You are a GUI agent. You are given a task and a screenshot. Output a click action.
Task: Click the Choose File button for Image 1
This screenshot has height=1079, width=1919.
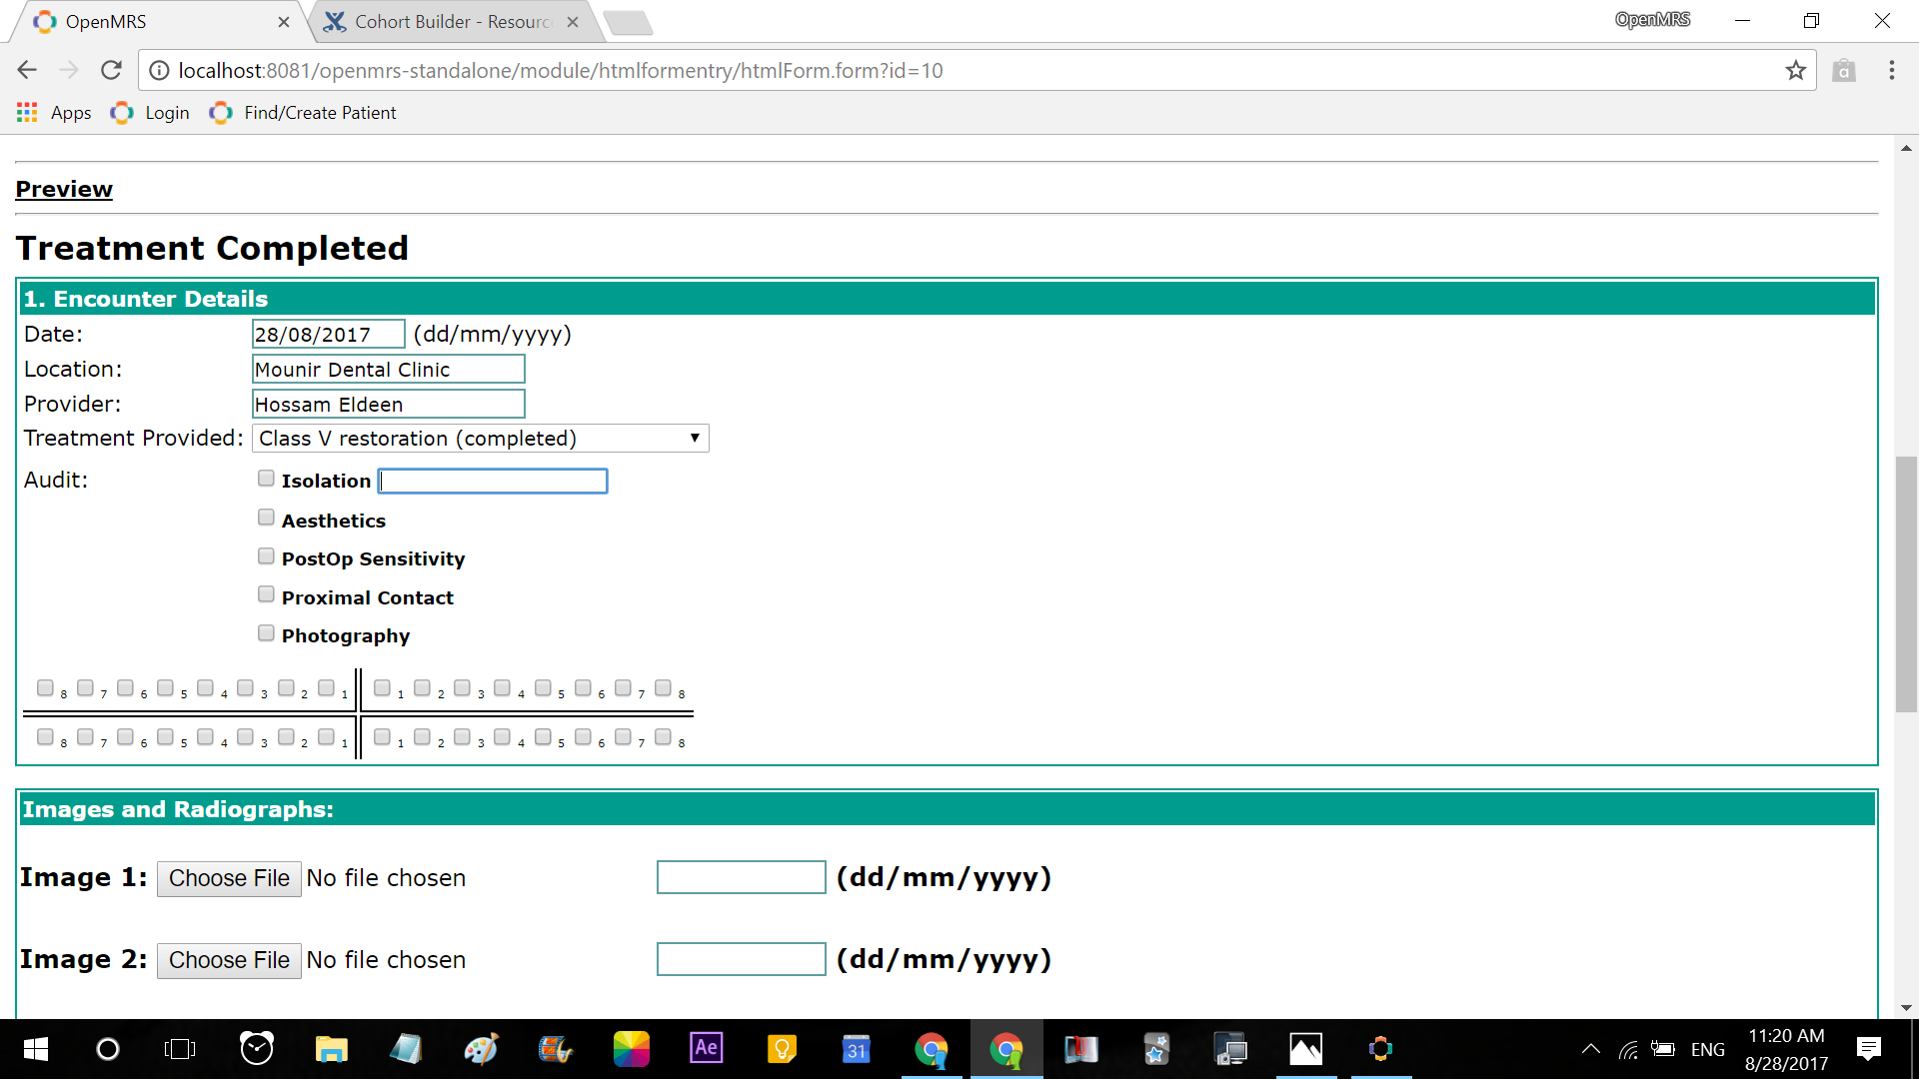tap(228, 877)
